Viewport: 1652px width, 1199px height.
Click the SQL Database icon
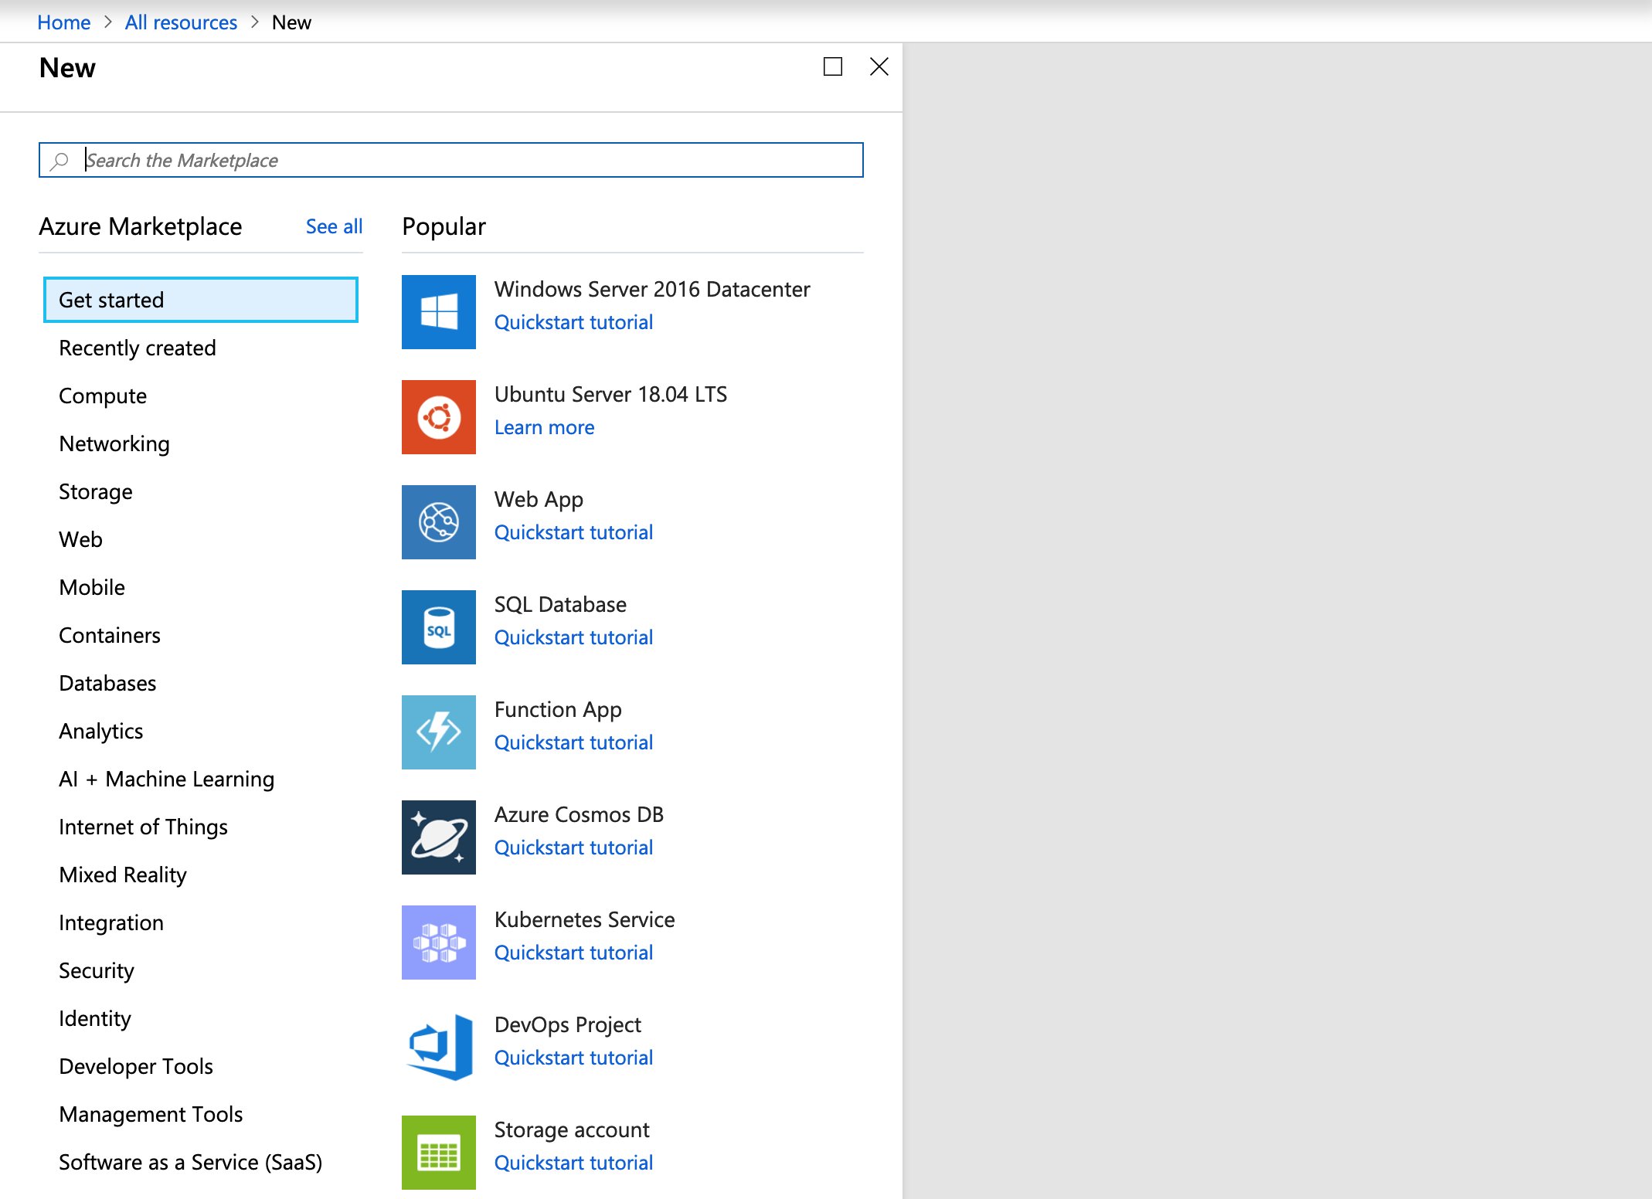pyautogui.click(x=438, y=627)
